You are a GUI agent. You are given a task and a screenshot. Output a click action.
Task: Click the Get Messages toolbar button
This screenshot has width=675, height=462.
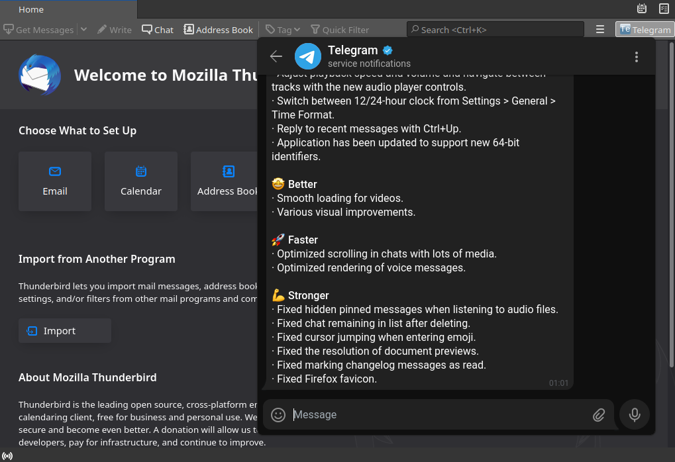tap(38, 30)
